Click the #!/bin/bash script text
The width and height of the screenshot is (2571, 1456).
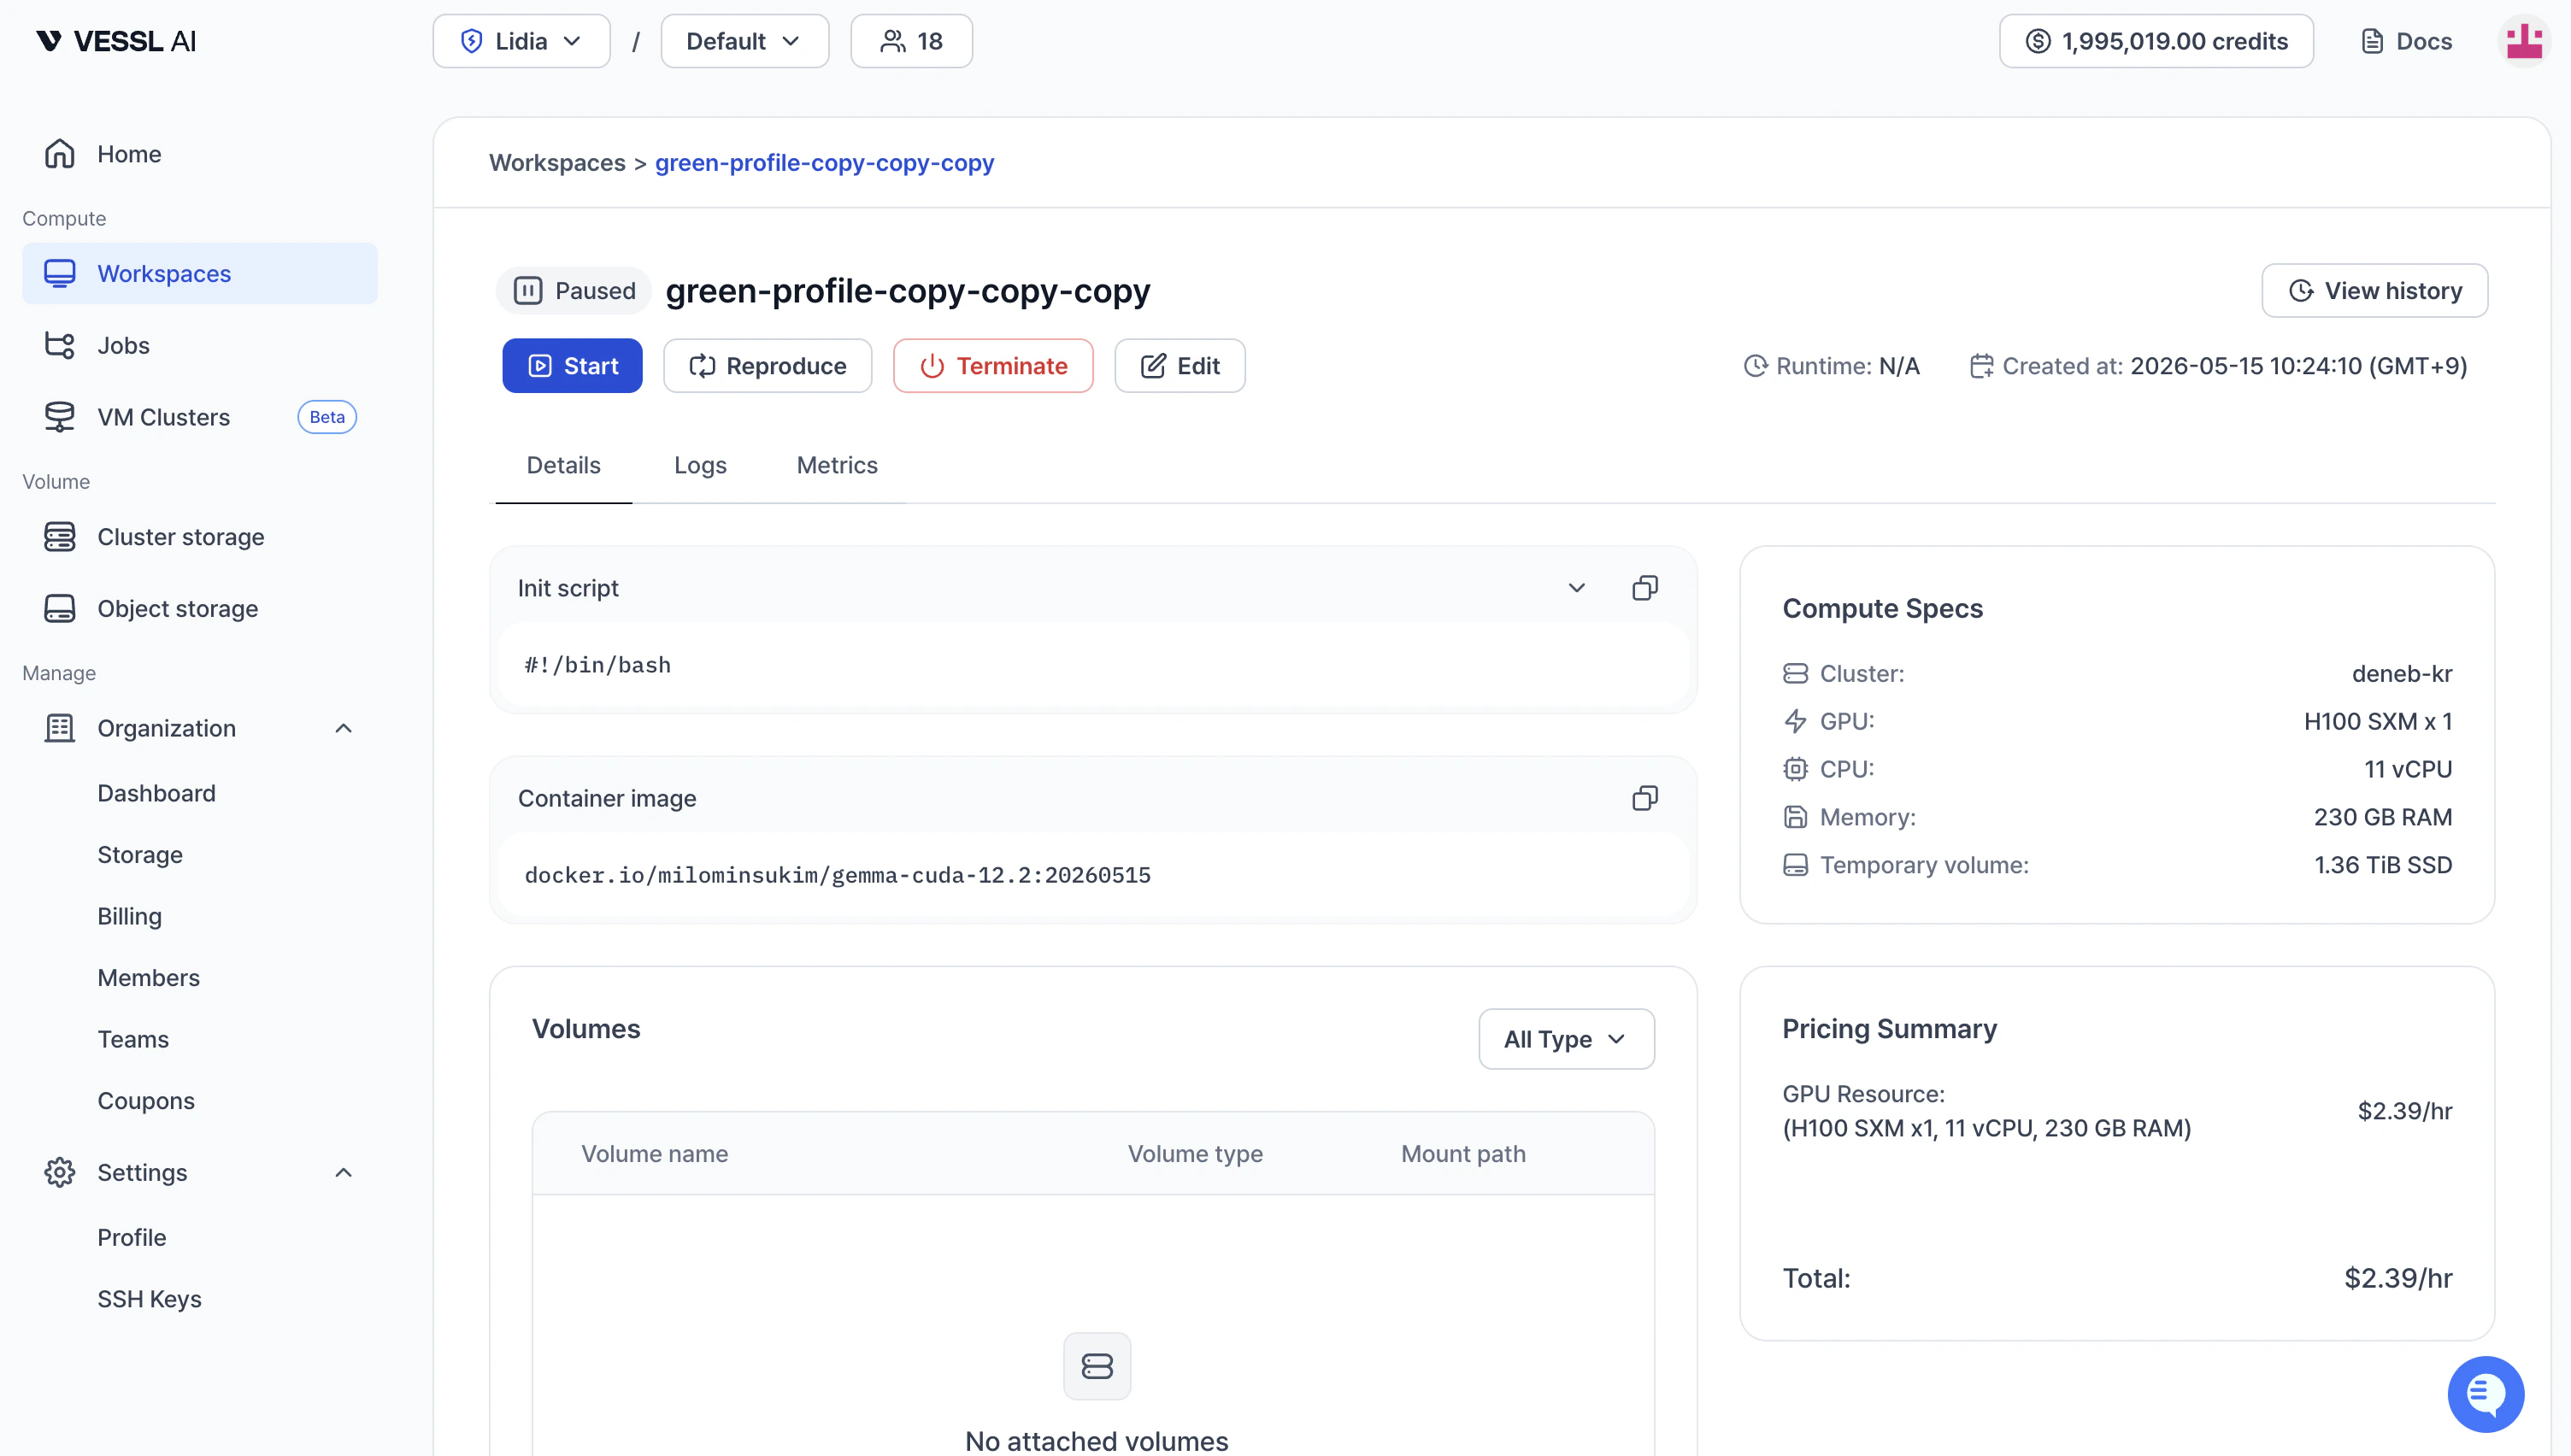click(598, 665)
